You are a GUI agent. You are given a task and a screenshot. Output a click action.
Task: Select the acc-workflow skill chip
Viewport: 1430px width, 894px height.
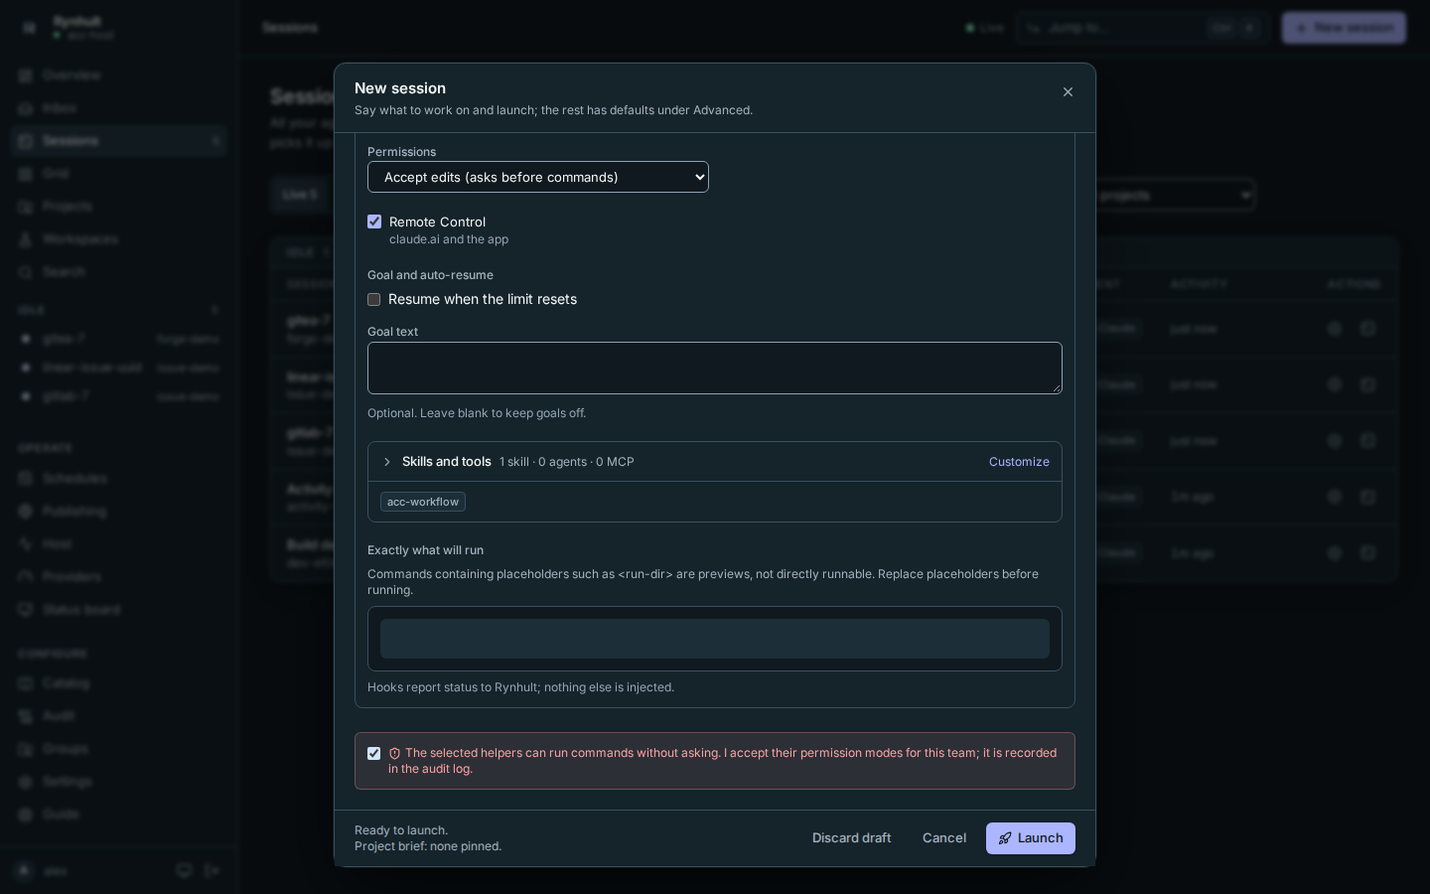point(423,502)
